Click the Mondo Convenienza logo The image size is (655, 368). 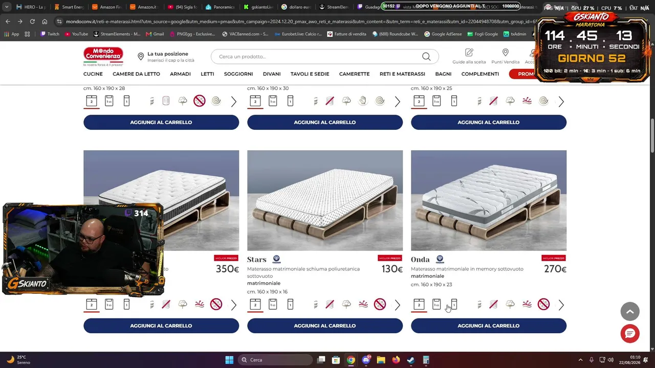[x=103, y=57]
